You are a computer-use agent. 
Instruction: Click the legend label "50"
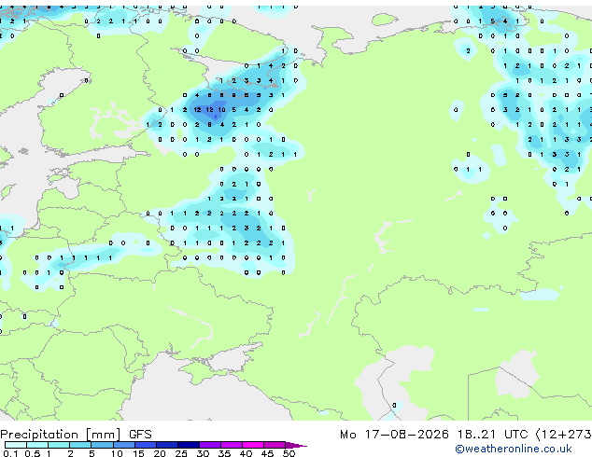[289, 453]
